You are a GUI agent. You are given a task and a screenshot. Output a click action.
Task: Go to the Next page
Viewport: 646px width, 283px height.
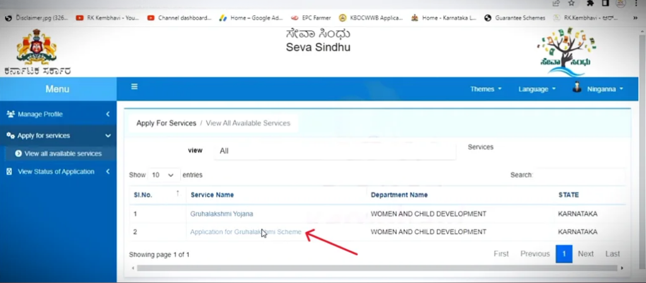pos(585,253)
